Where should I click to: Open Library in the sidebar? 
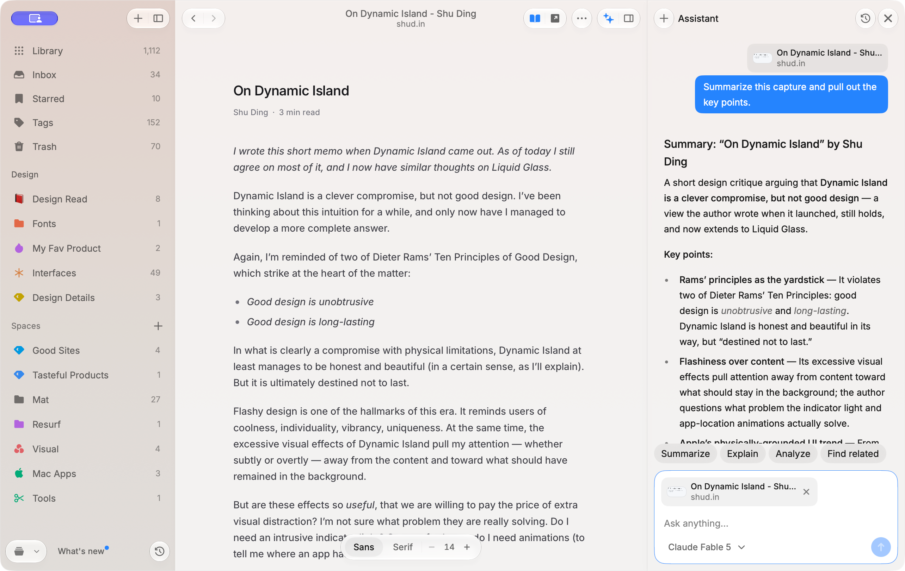click(87, 51)
